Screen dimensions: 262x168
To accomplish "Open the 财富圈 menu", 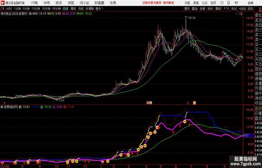I will point(99,3).
